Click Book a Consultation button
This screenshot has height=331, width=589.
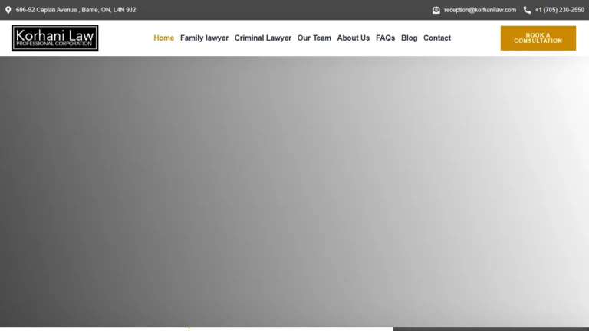[538, 38]
